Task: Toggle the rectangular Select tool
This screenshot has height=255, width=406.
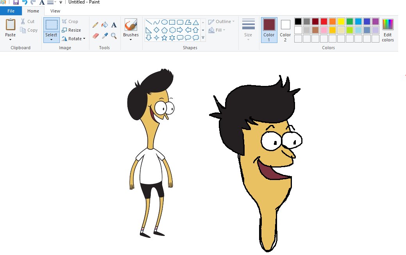Action: click(52, 25)
